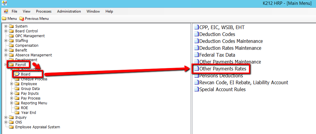Screen dimensions: 316x134
Task: Open the Processes menu
Action: (x=44, y=11)
